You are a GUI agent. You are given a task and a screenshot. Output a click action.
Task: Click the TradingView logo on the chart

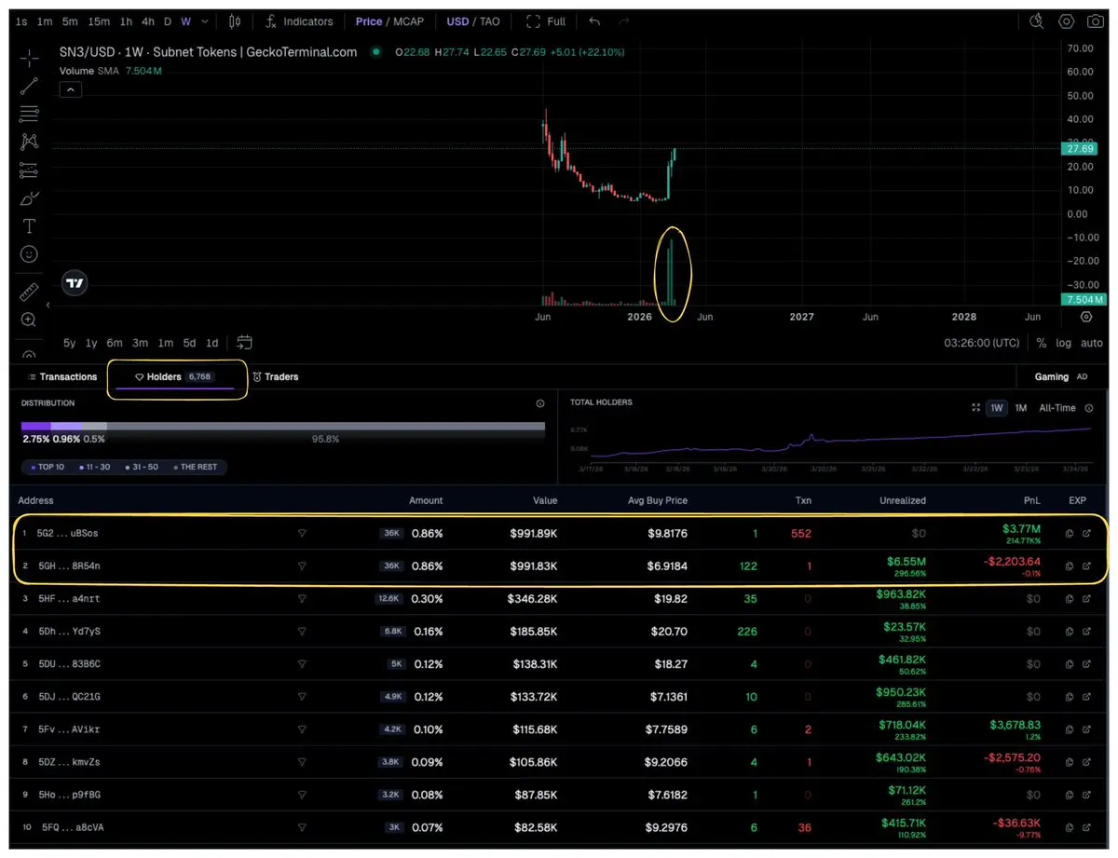click(75, 283)
